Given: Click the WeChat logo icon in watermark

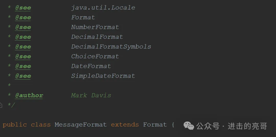Looking at the screenshot, I should coord(189,126).
